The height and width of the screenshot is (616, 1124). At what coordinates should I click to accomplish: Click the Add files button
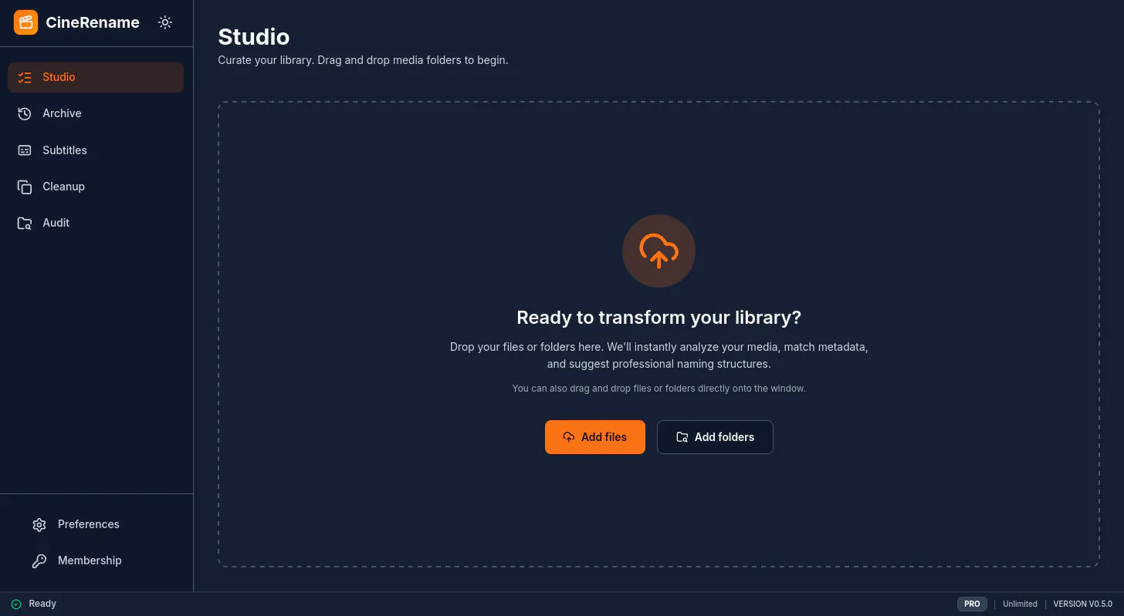coord(595,437)
